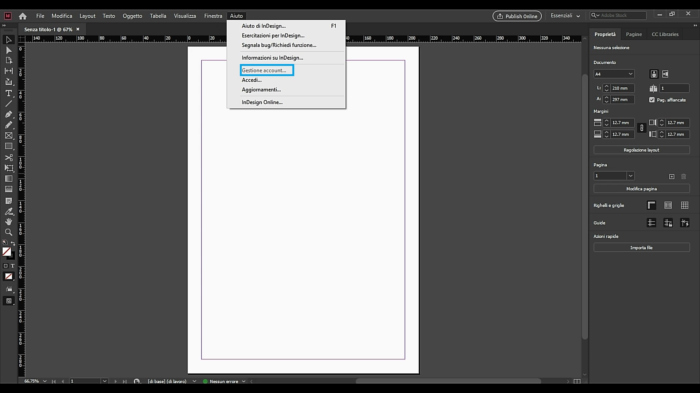The width and height of the screenshot is (700, 393).
Task: Toggle show guides icon
Action: click(x=652, y=223)
